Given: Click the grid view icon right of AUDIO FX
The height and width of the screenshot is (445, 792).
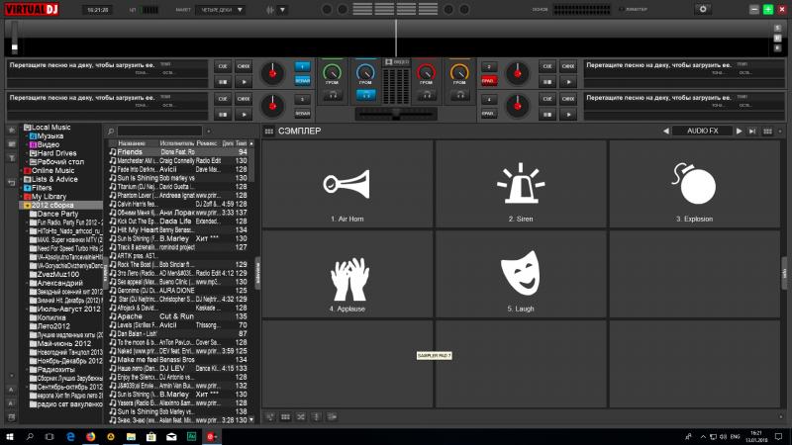Looking at the screenshot, I should pos(767,131).
